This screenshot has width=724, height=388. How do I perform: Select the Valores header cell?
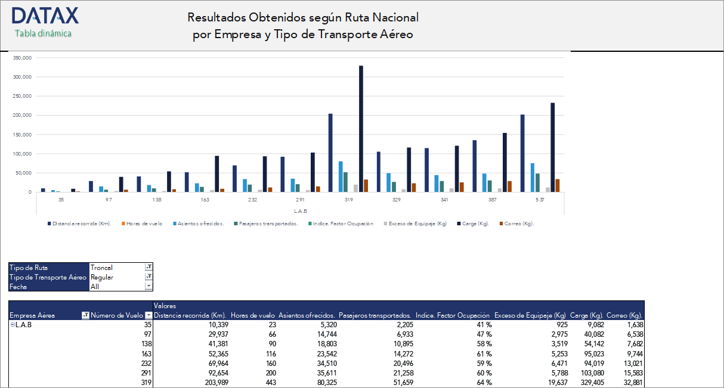(x=165, y=305)
